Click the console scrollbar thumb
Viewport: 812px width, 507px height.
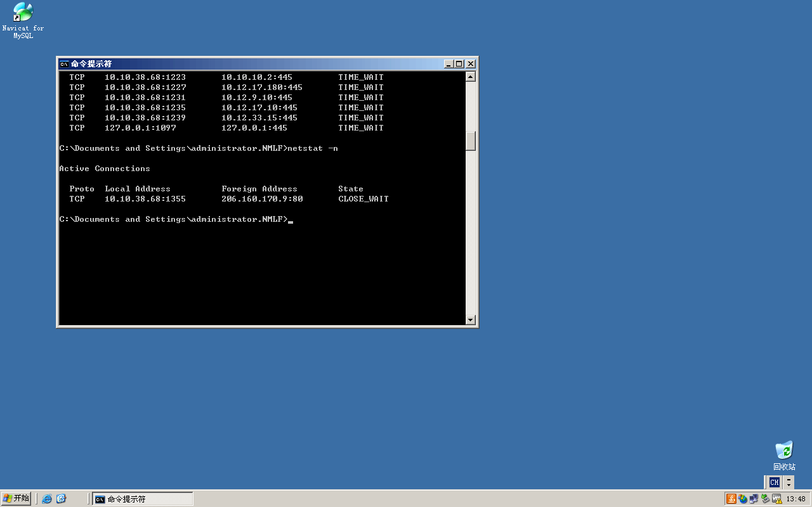(470, 141)
